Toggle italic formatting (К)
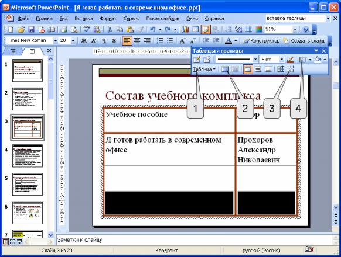The image size is (341, 257). coord(94,40)
